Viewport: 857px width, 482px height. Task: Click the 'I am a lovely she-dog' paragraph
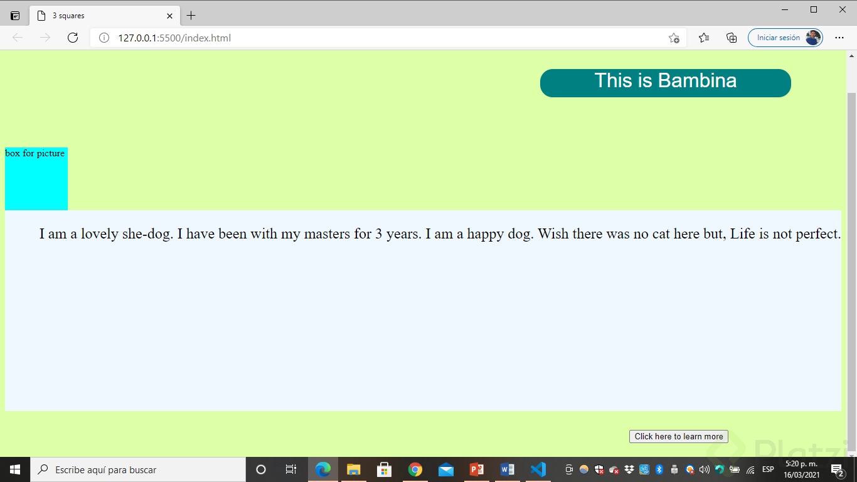coord(440,234)
